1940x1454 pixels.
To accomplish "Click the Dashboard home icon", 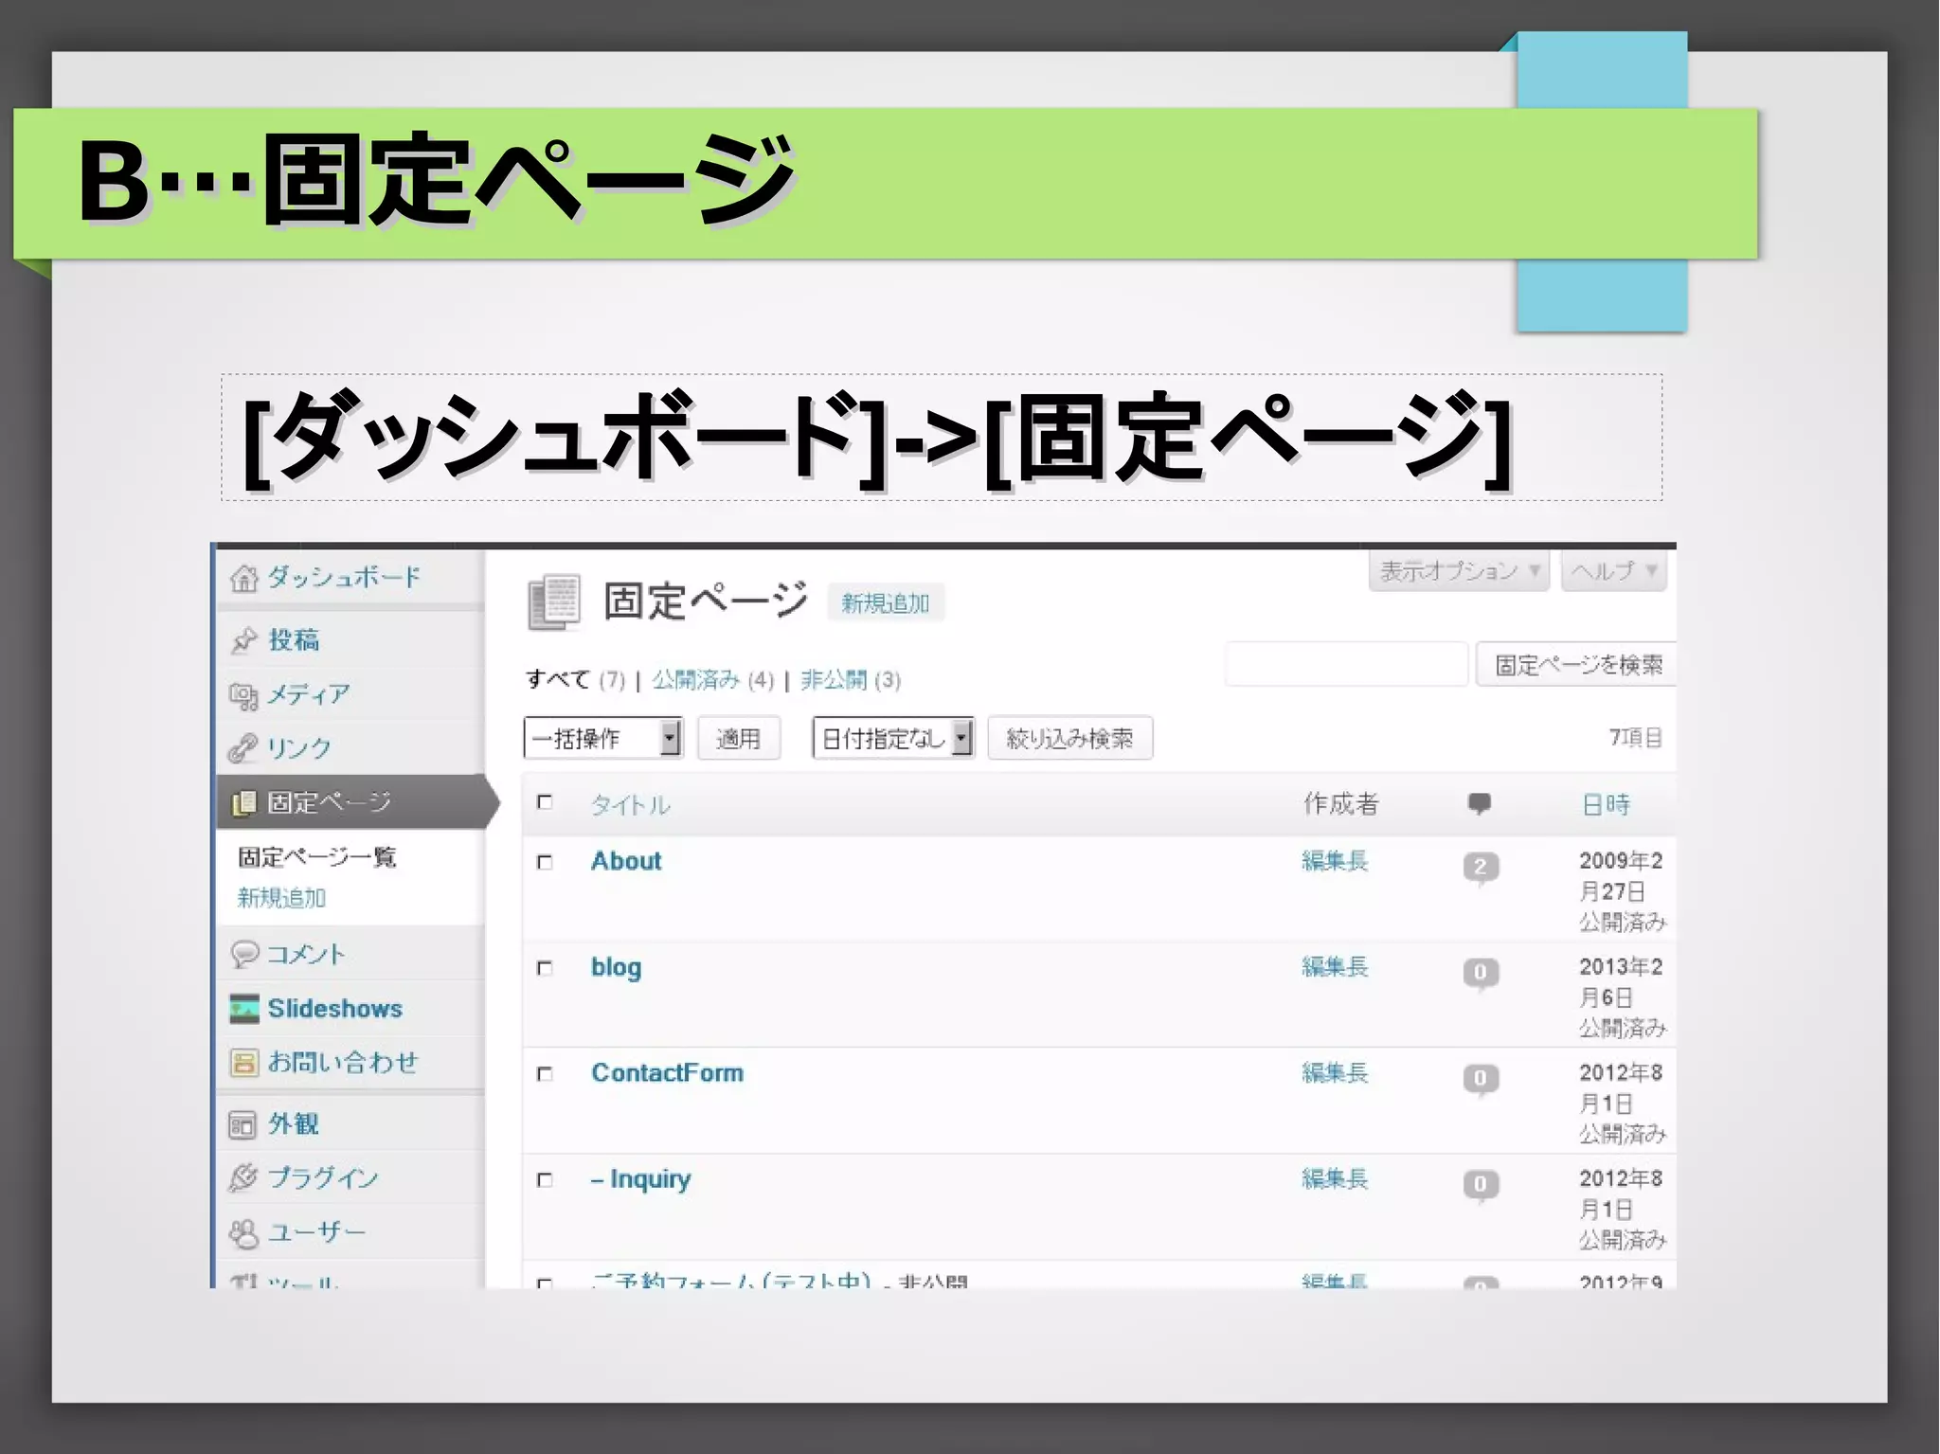I will click(x=243, y=577).
